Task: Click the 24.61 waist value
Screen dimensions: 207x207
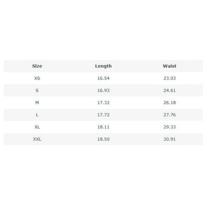Action: point(170,91)
